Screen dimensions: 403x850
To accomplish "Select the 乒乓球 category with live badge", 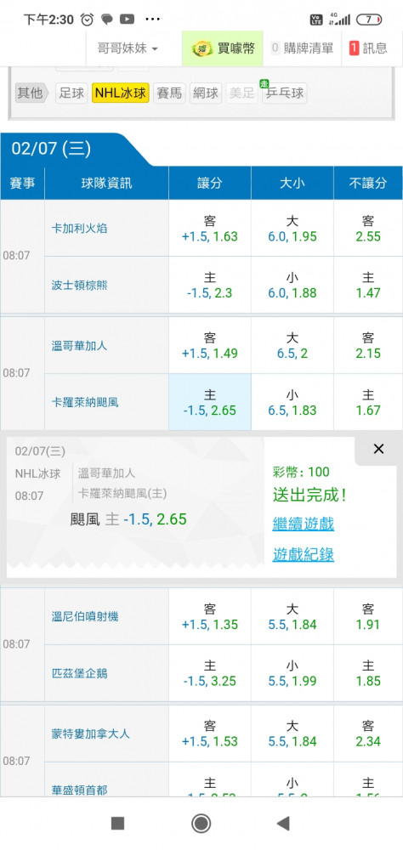I will (x=284, y=93).
